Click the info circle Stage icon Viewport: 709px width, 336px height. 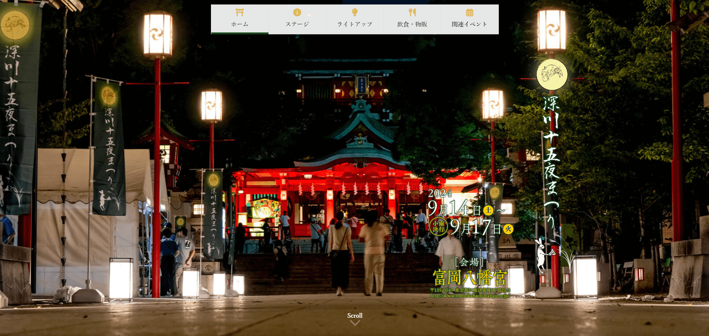tap(297, 13)
